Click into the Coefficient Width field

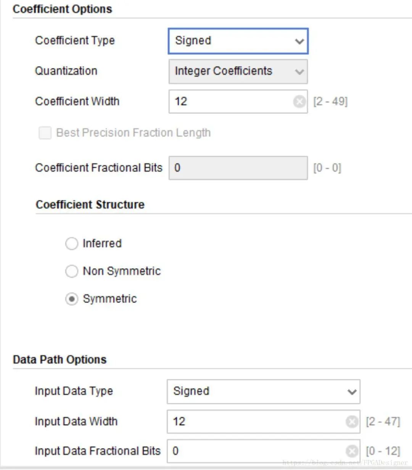pos(229,101)
